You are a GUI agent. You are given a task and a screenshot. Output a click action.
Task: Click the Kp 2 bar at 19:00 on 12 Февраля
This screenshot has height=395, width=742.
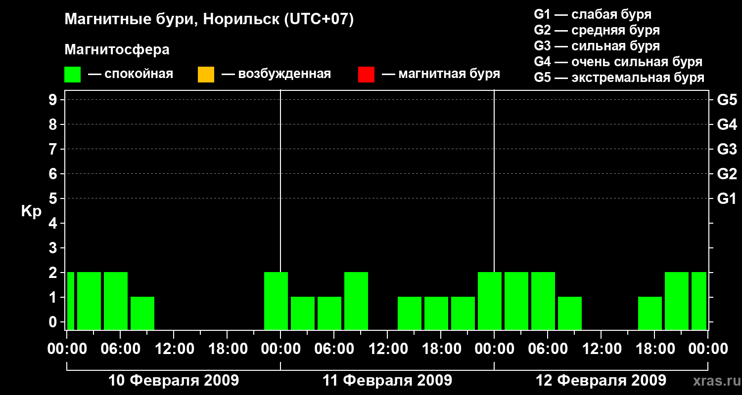[x=677, y=301]
